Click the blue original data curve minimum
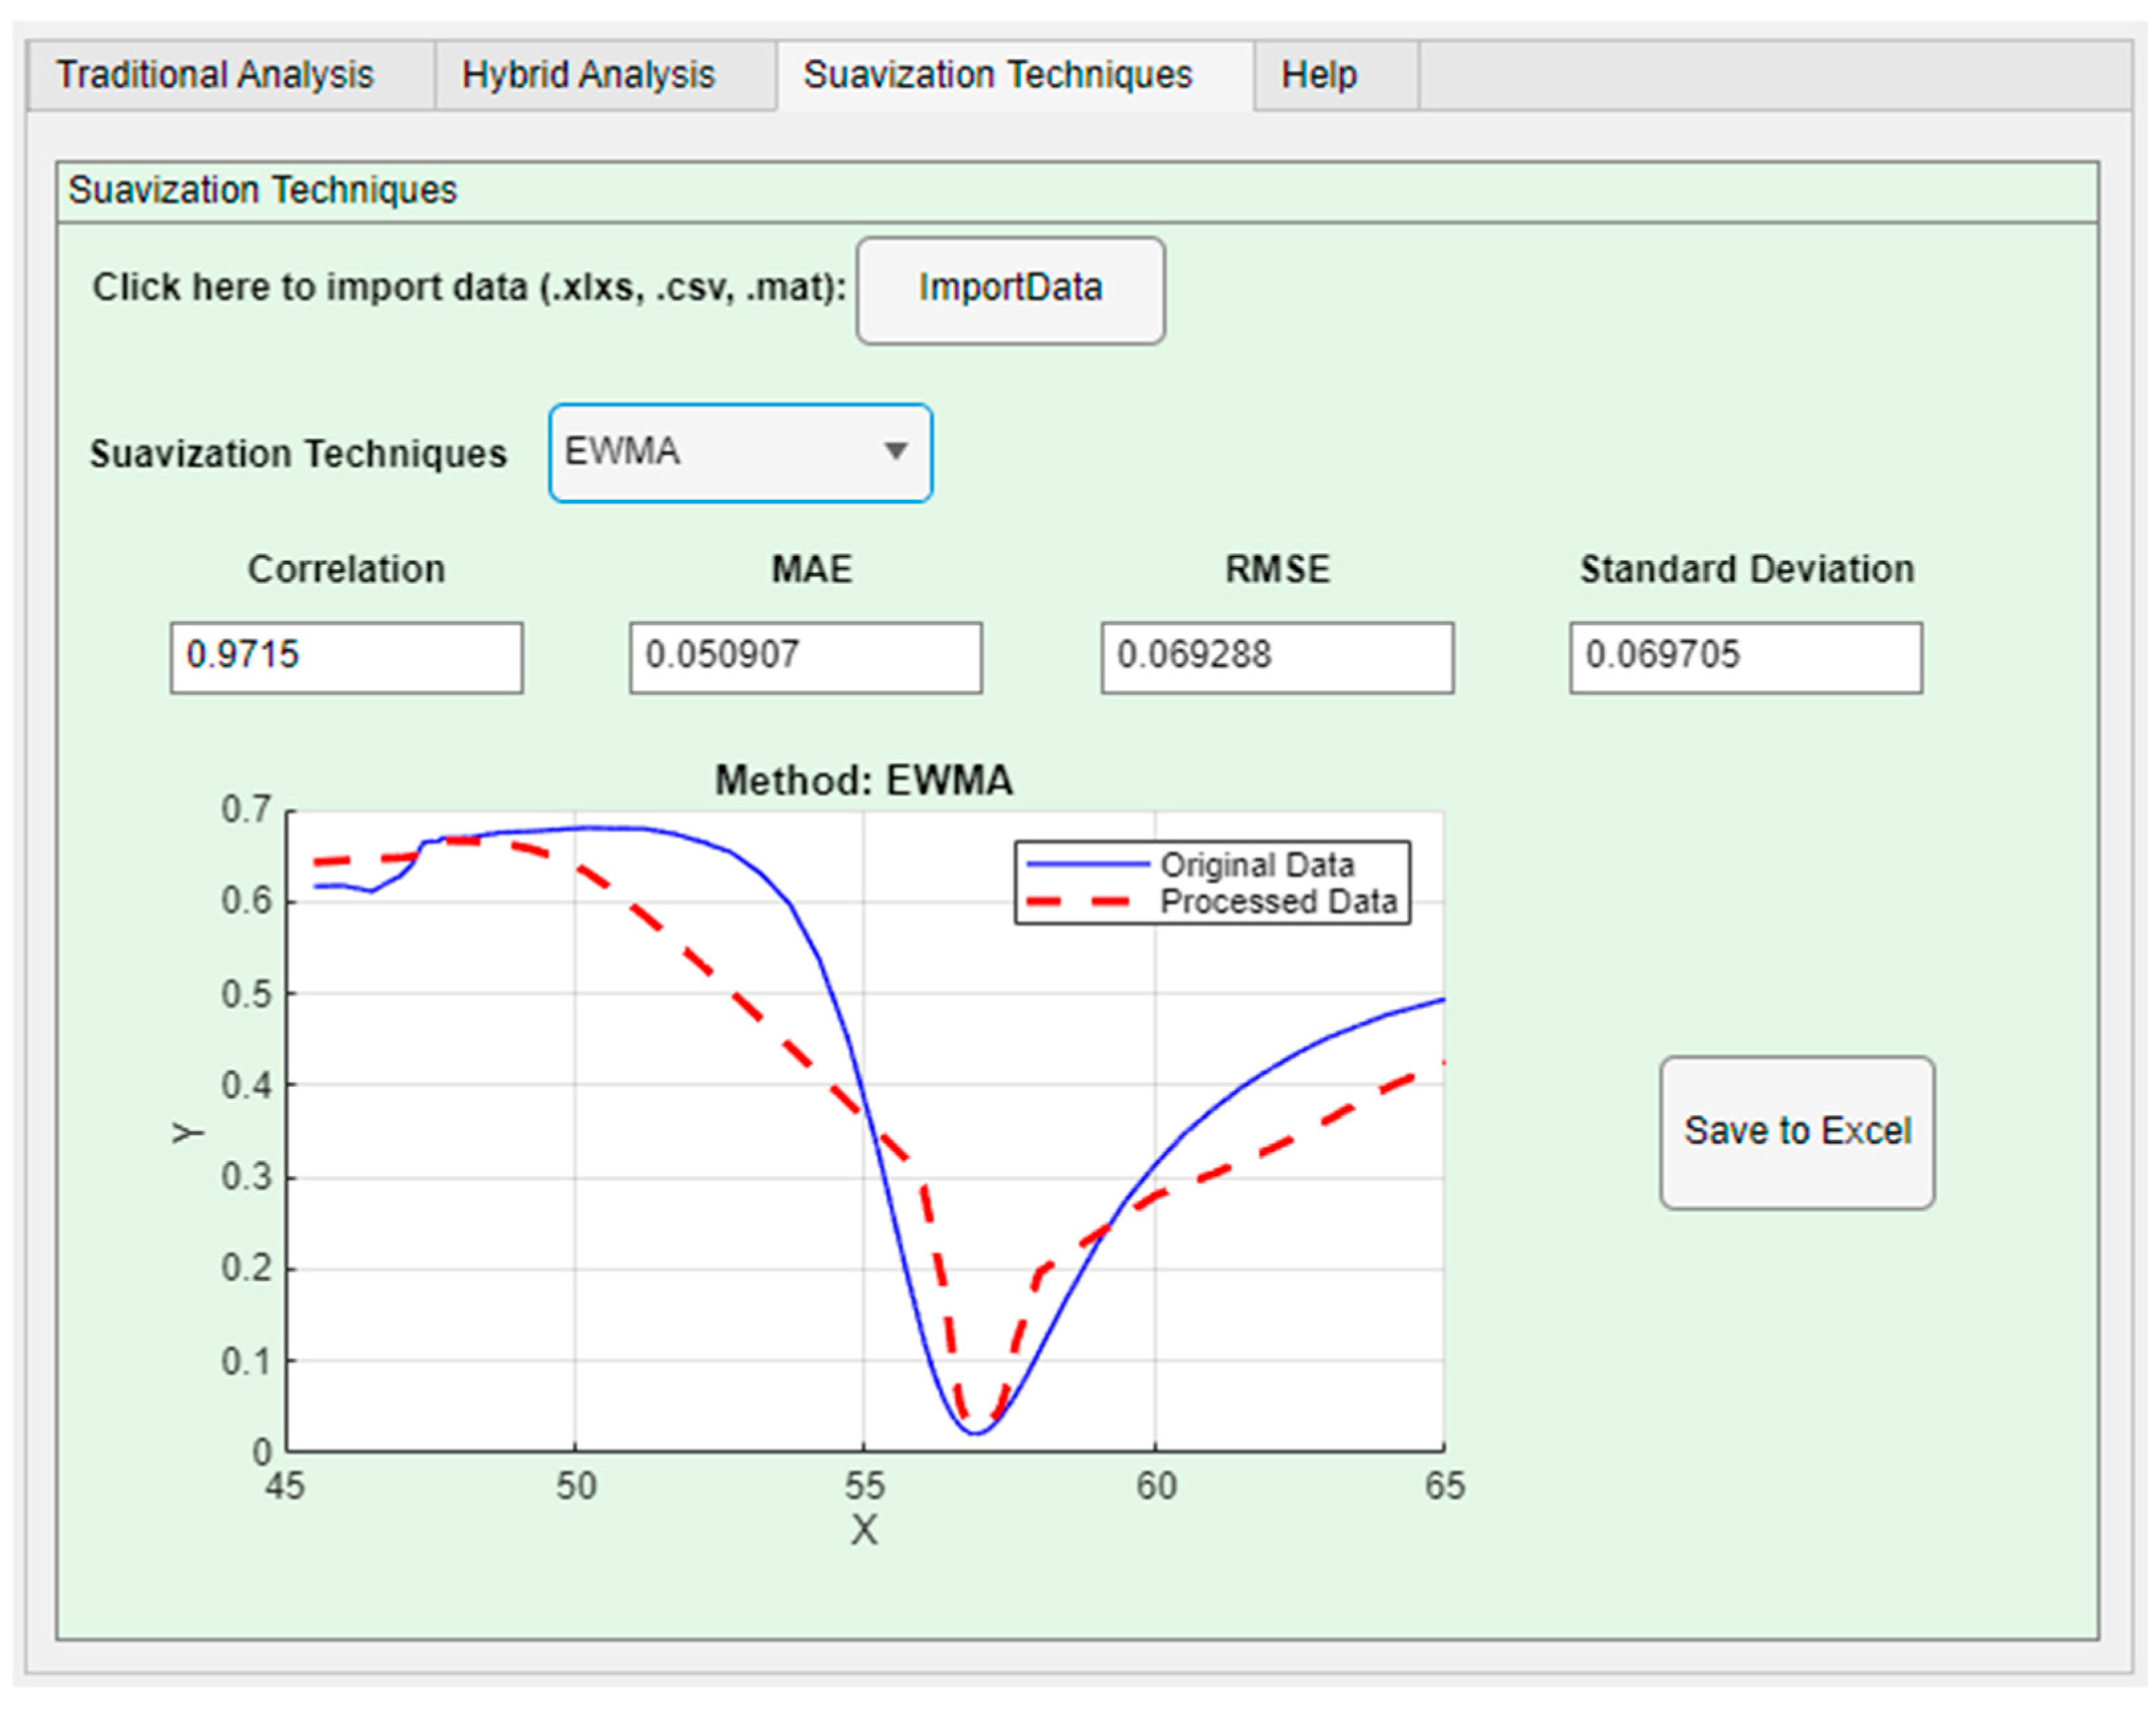The height and width of the screenshot is (1710, 2156). tap(976, 1433)
